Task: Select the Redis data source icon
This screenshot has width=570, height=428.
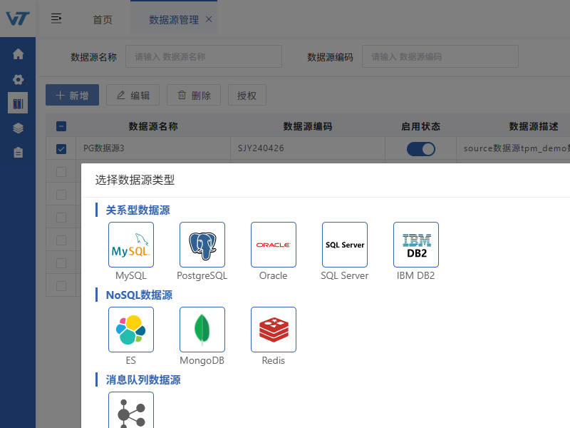Action: (x=274, y=330)
